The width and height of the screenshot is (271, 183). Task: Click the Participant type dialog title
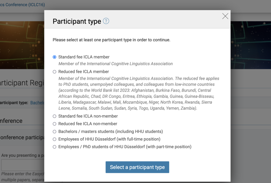pos(77,21)
